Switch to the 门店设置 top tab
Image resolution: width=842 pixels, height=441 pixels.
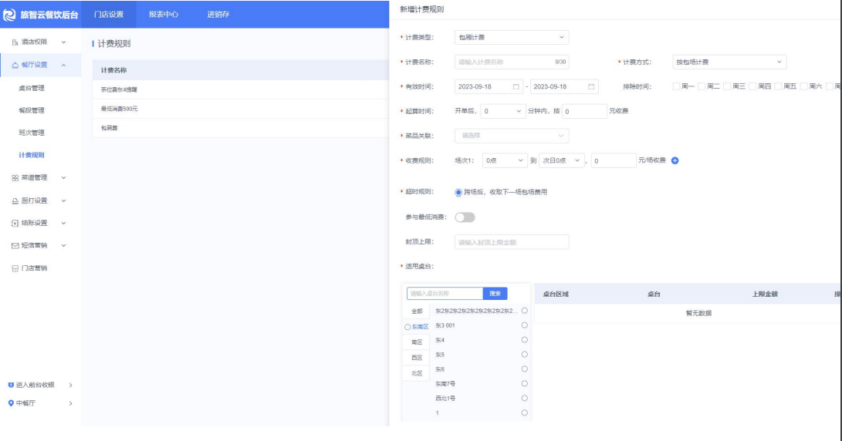click(109, 15)
